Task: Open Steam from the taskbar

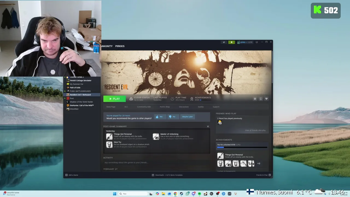Action: pyautogui.click(x=181, y=194)
